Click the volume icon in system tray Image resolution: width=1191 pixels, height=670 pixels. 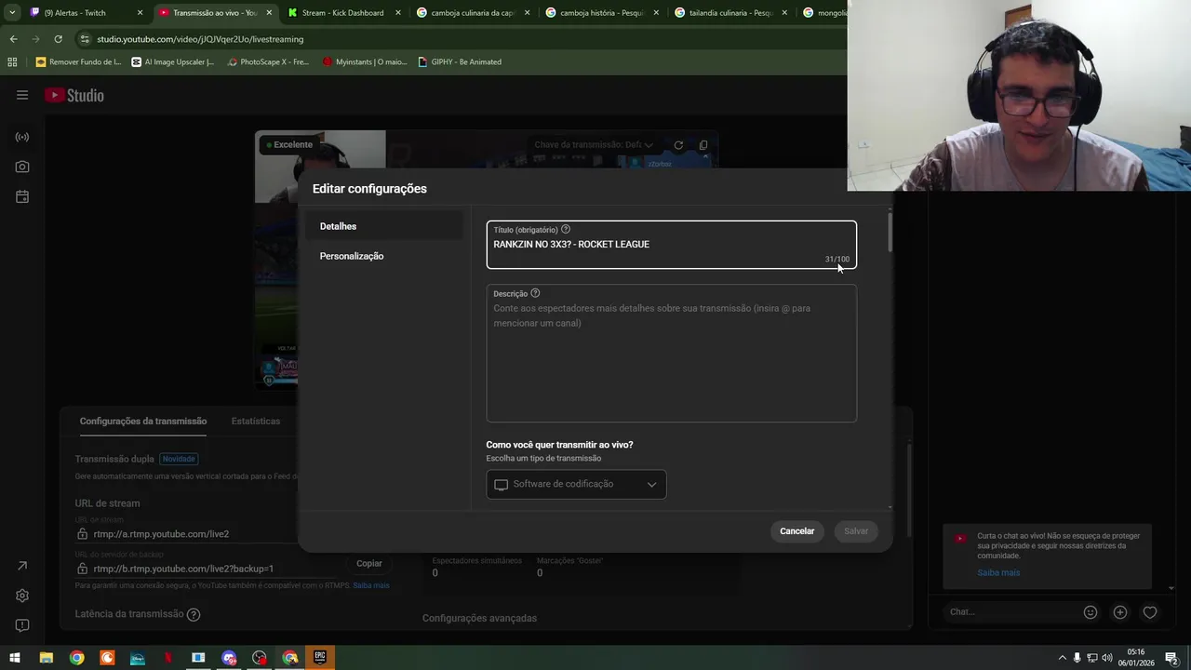click(1107, 658)
